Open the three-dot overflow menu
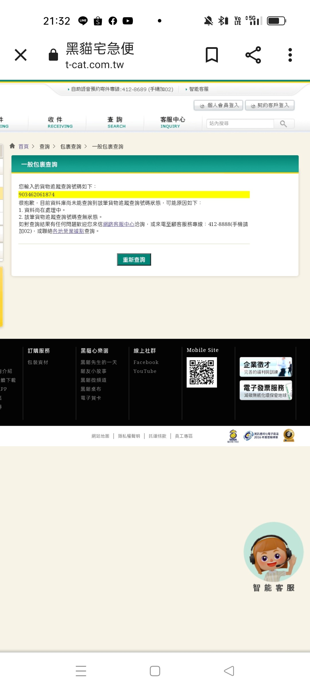The image size is (310, 690). tap(290, 55)
